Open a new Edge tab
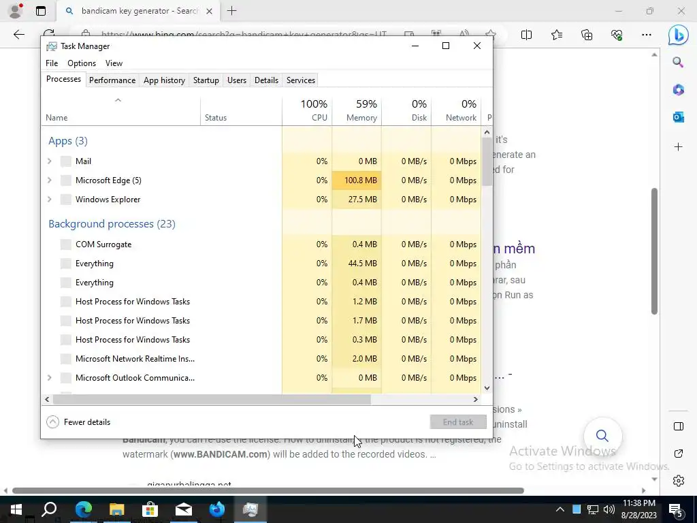 pos(231,11)
